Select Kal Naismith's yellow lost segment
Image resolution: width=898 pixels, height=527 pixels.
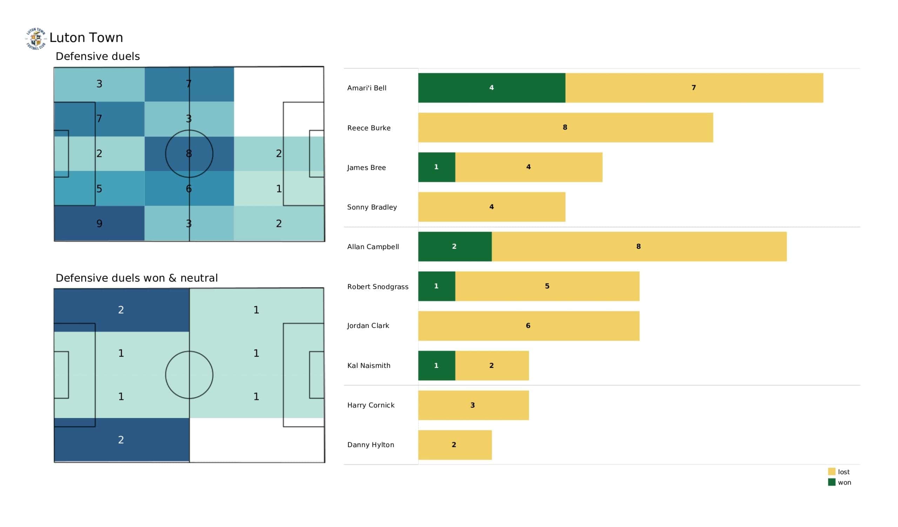[x=492, y=366]
